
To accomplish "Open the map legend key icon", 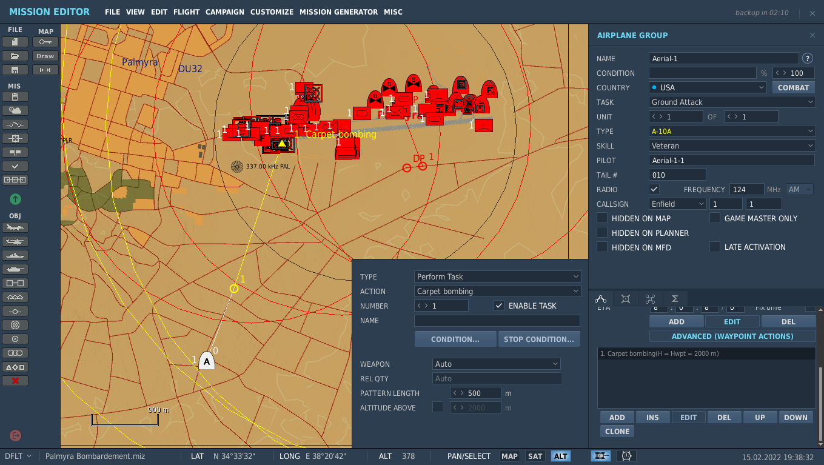I will [45, 42].
